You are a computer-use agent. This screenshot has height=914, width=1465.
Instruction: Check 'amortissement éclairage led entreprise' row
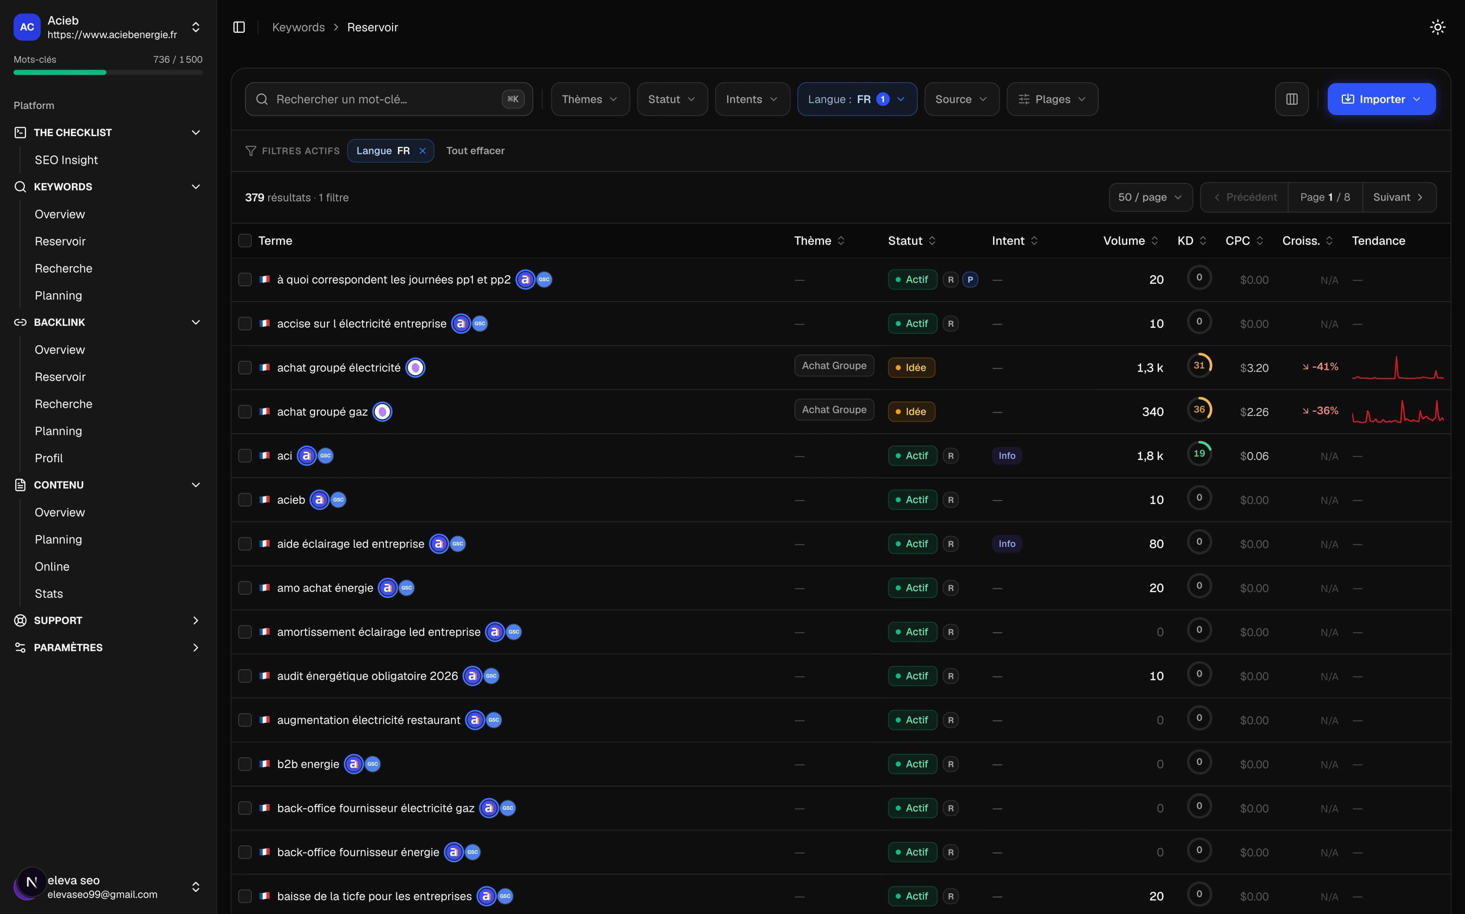tap(245, 632)
